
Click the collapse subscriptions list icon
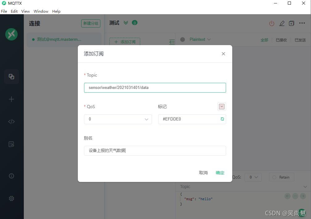point(172,42)
